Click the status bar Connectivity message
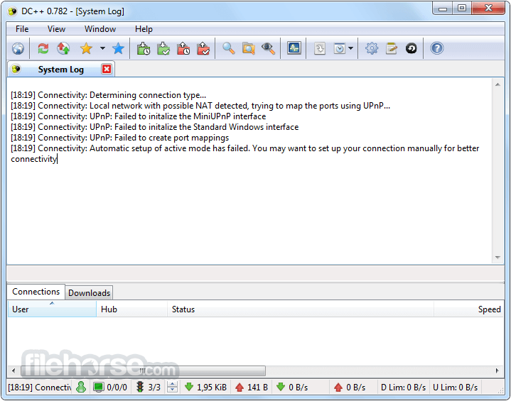The height and width of the screenshot is (401, 511). click(39, 388)
